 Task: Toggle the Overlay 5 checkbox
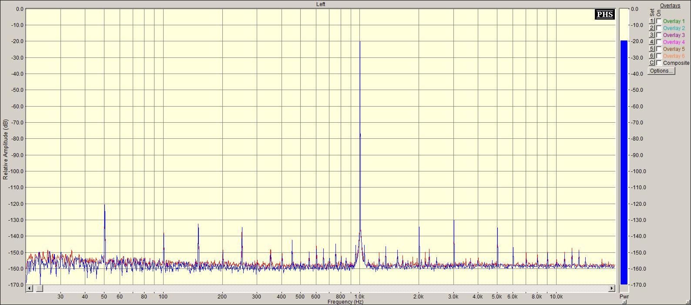click(x=659, y=49)
